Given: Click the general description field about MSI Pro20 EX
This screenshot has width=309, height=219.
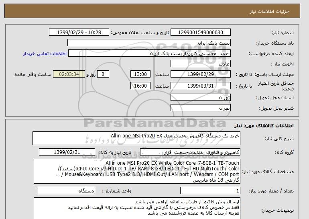Looking at the screenshot, I should pyautogui.click(x=136, y=138).
